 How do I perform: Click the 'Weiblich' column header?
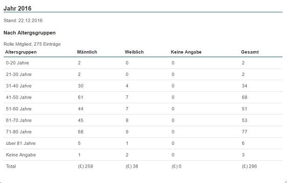coord(134,52)
